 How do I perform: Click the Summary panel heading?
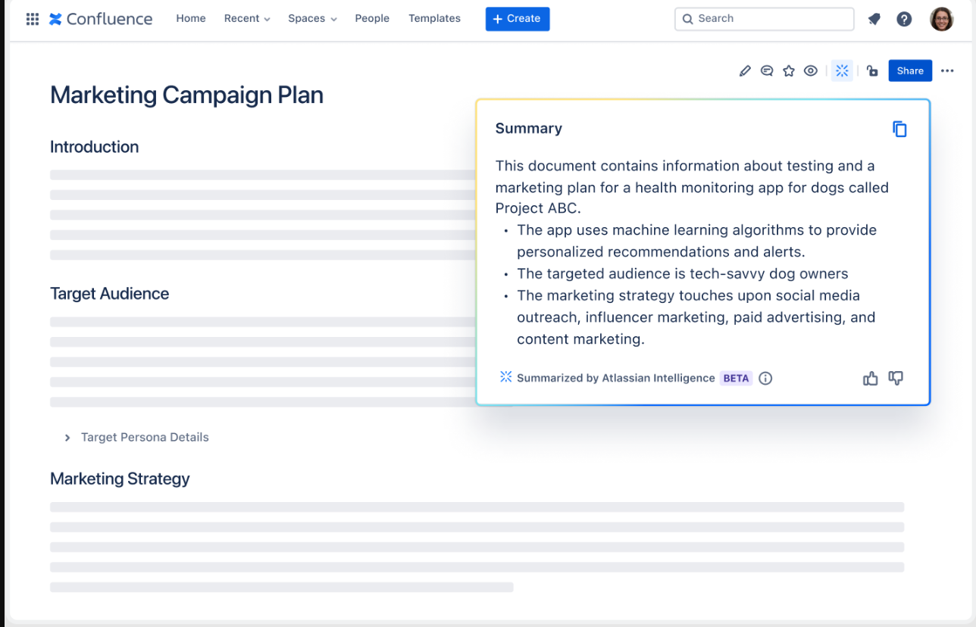click(529, 129)
